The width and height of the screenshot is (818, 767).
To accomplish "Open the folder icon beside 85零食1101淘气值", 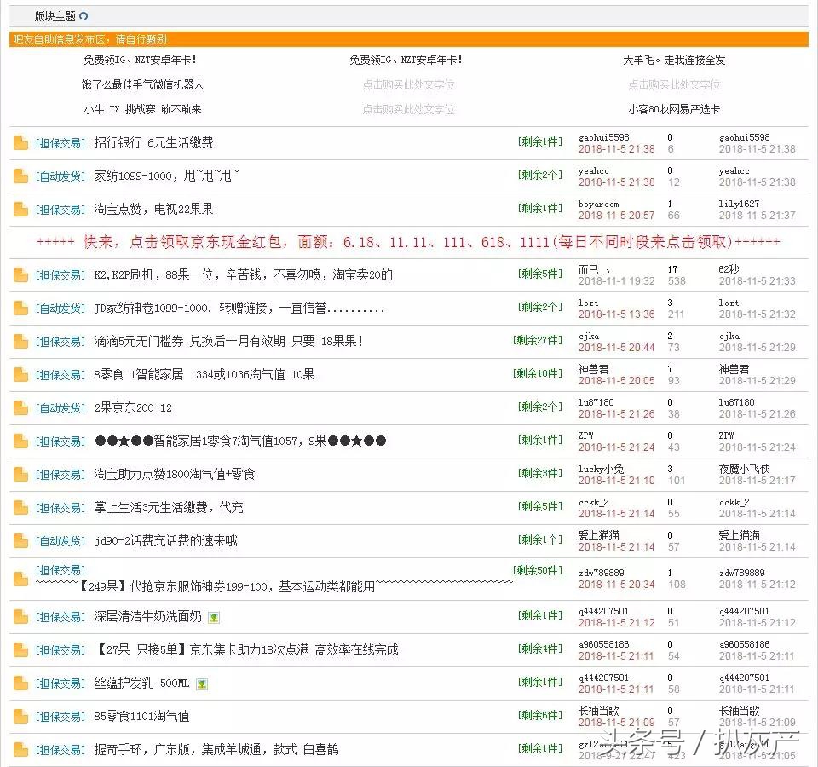I will 20,716.
